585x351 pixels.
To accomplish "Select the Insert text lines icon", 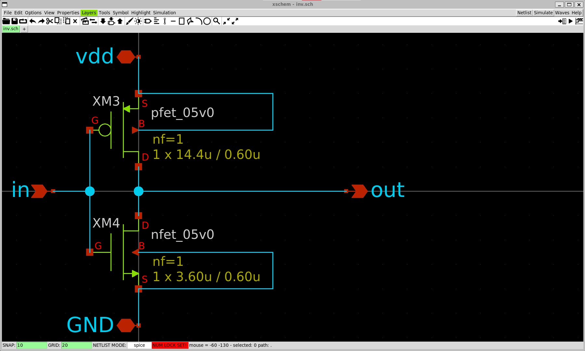I will click(156, 21).
